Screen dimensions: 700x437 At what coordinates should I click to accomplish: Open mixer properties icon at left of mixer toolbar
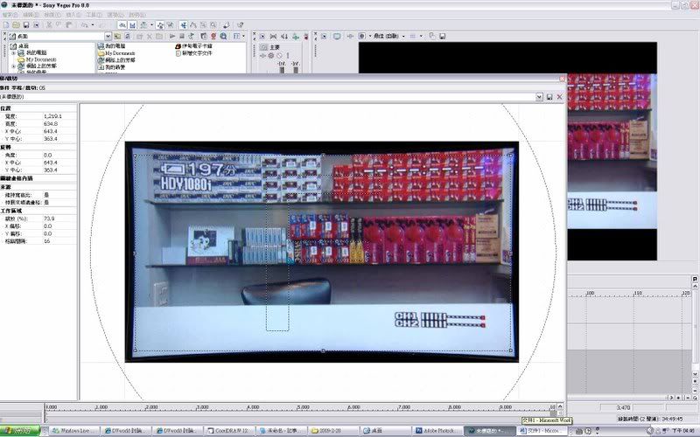(x=262, y=36)
